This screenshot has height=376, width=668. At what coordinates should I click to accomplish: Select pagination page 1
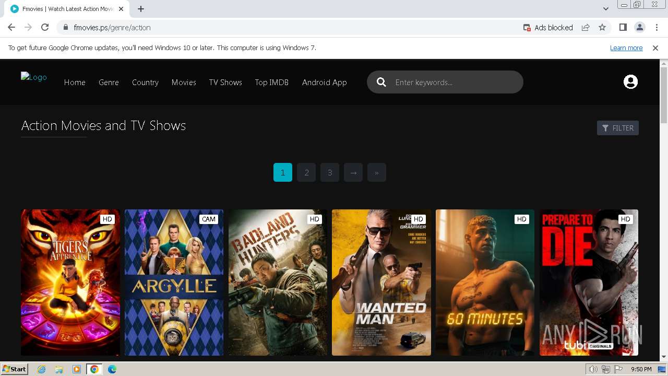tap(283, 172)
